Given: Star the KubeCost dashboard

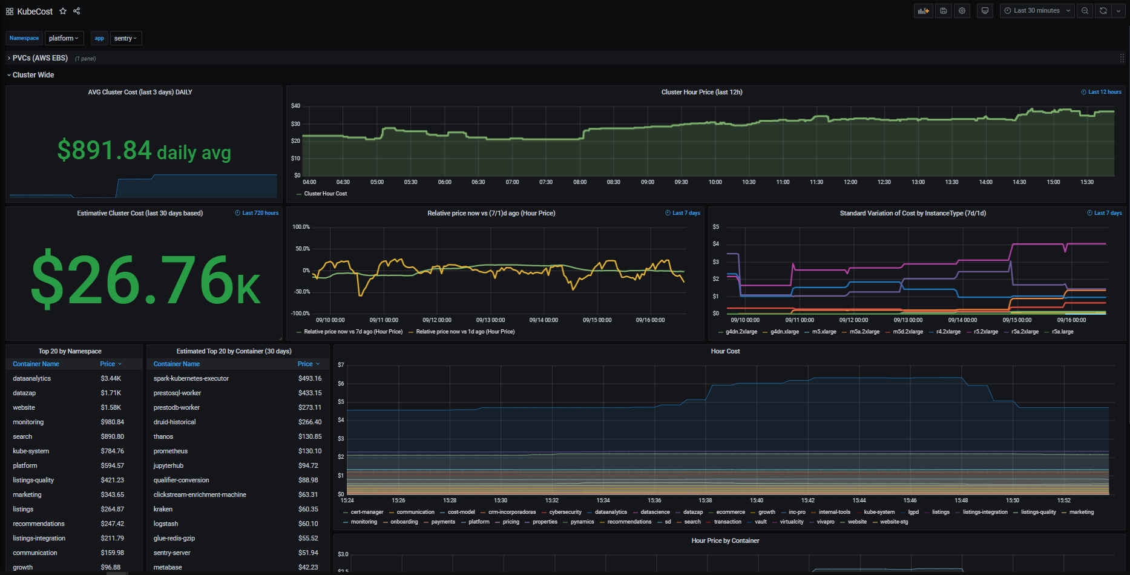Looking at the screenshot, I should point(63,11).
